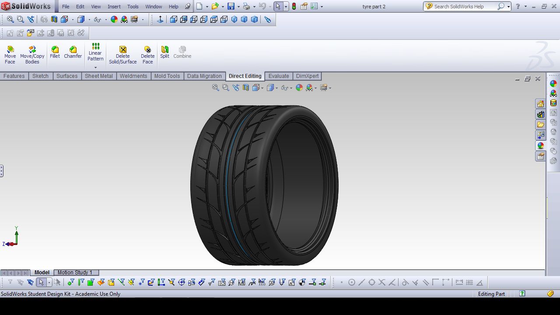Open the Custom Properties task pane tab
The width and height of the screenshot is (560, 315).
pos(541,156)
